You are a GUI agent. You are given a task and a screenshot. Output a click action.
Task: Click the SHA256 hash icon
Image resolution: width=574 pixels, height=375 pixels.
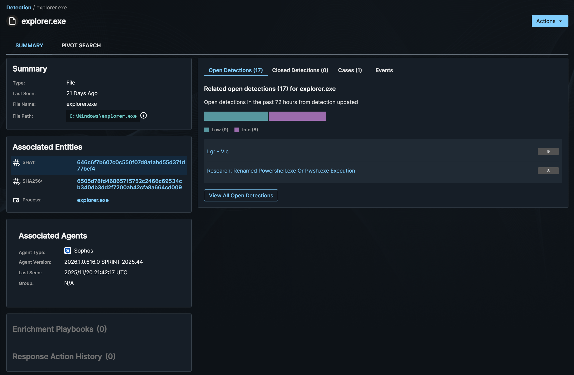click(x=16, y=181)
